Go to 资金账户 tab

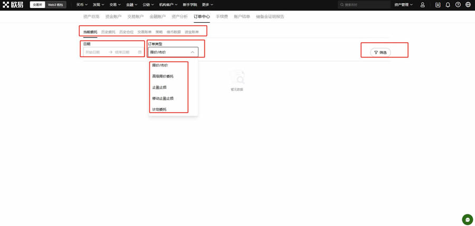[113, 17]
